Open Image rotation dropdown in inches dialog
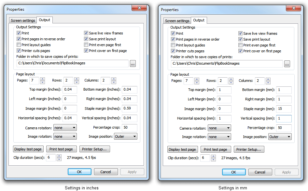This screenshot has height=191, width=308. tap(65, 136)
